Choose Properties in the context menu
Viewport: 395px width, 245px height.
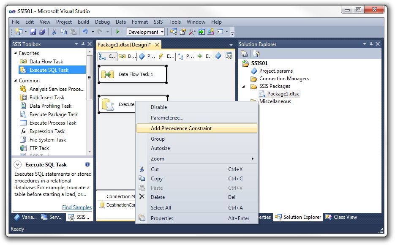(197, 218)
